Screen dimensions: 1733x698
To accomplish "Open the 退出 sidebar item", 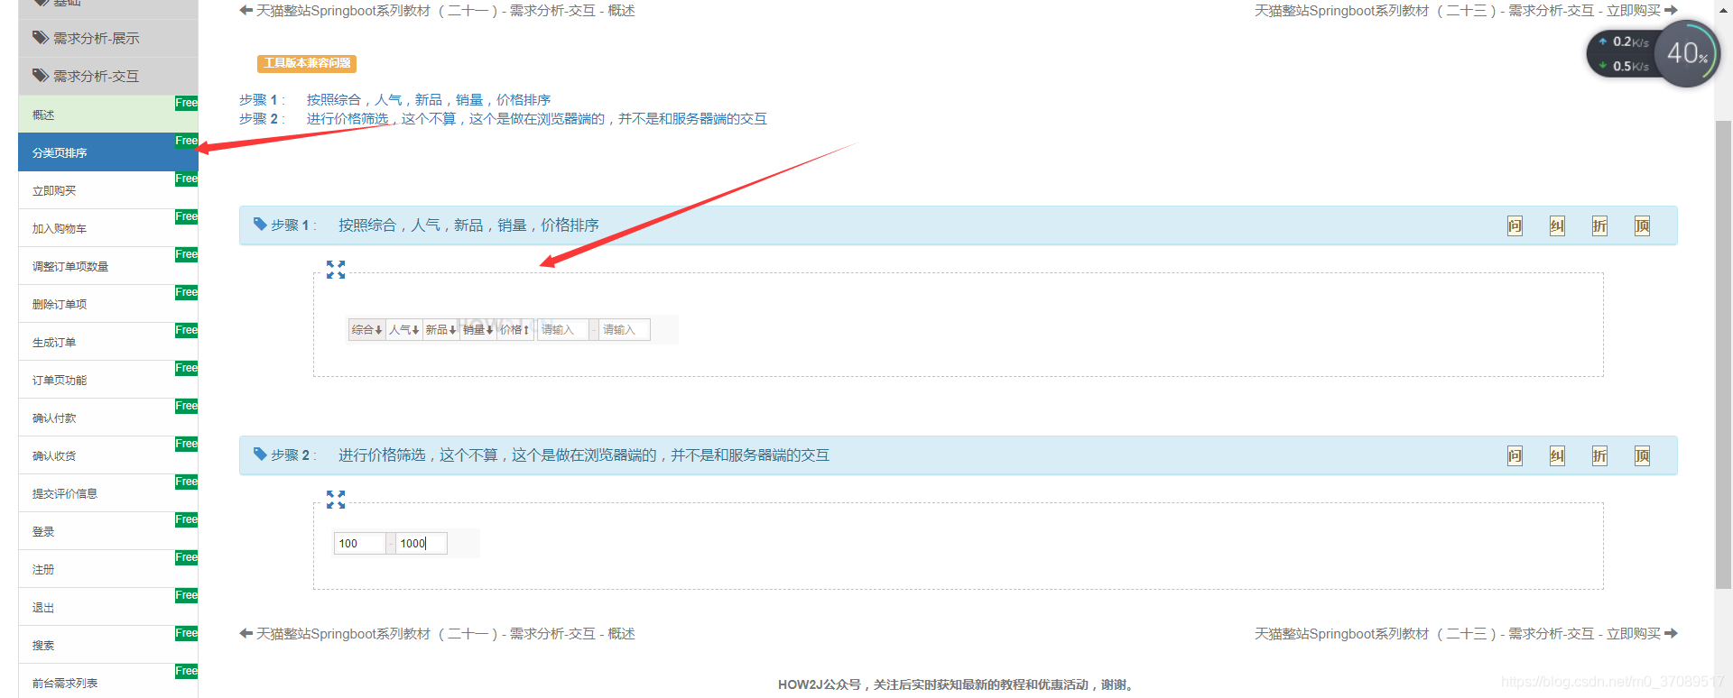I will 108,607.
